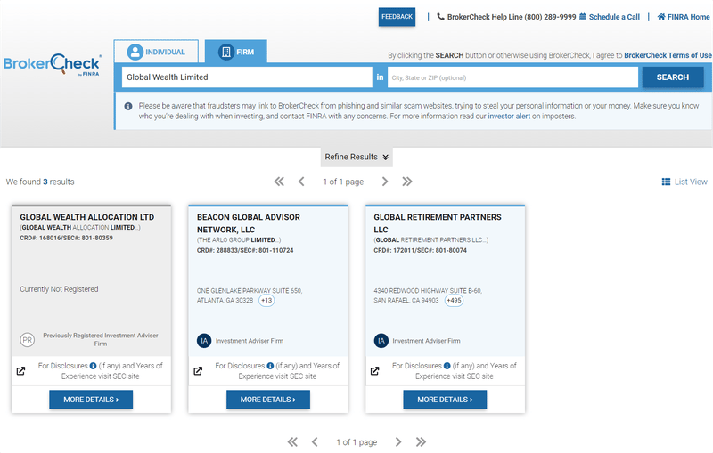Click IA badge on Global Retirement Partners card
The height and width of the screenshot is (453, 713).
tap(381, 341)
